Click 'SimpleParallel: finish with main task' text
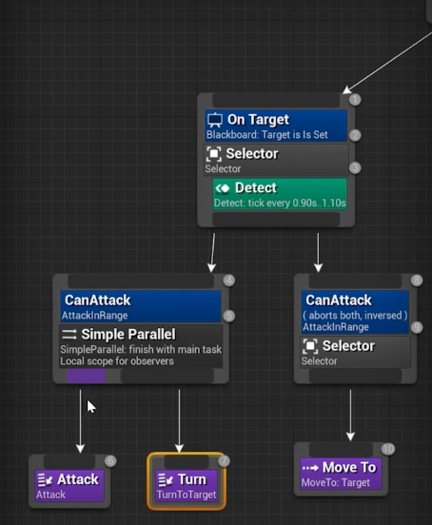This screenshot has width=432, height=525. [141, 350]
